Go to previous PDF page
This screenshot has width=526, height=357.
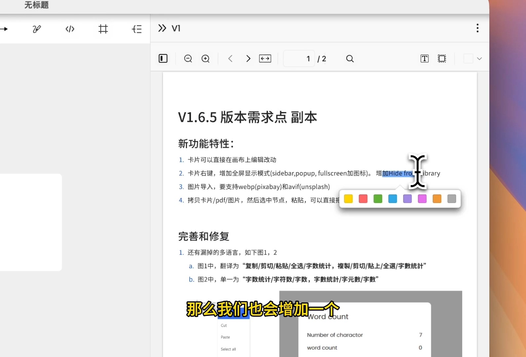coord(230,59)
